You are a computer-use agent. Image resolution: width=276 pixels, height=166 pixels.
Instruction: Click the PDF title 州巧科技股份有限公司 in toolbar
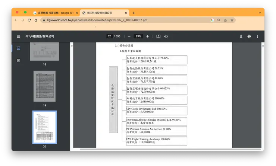coord(40,36)
